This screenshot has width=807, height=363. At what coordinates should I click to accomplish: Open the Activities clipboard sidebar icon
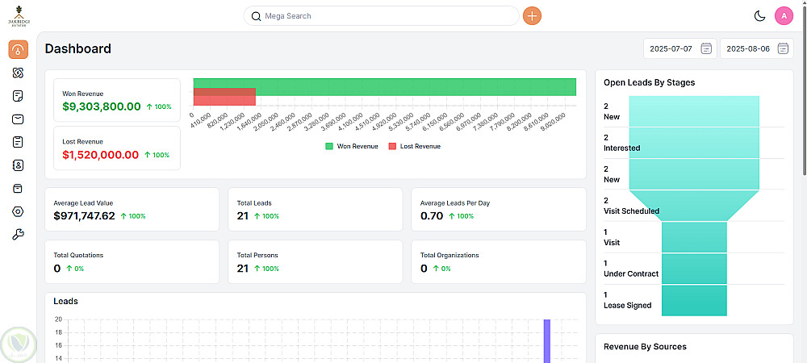[x=18, y=142]
